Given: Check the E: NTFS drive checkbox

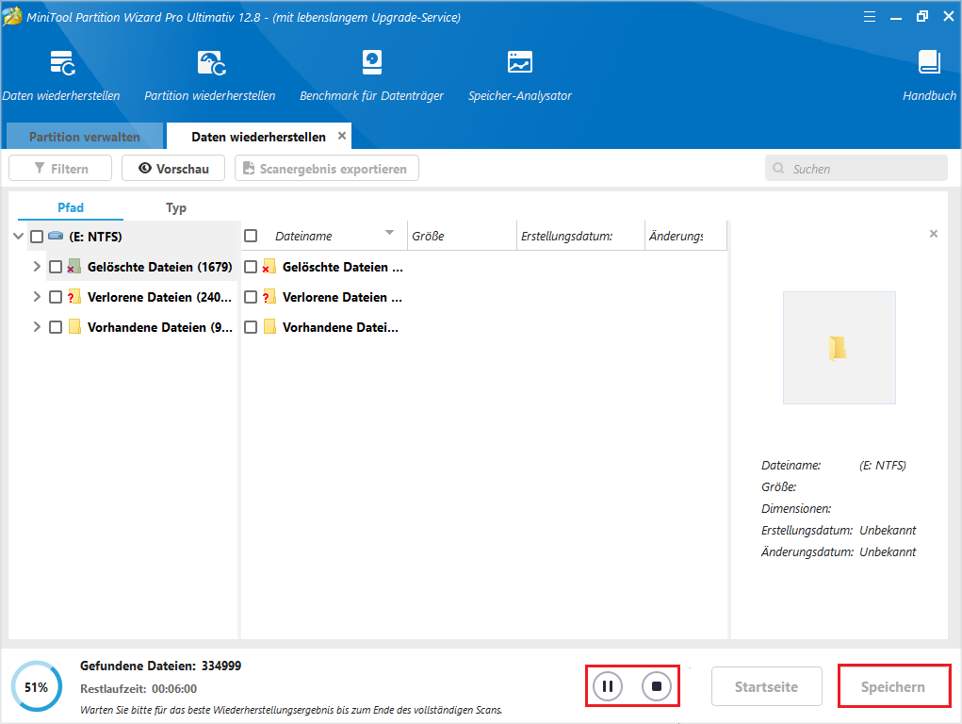Looking at the screenshot, I should coord(37,237).
